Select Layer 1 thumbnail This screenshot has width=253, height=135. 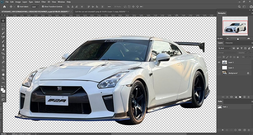[x=224, y=62]
